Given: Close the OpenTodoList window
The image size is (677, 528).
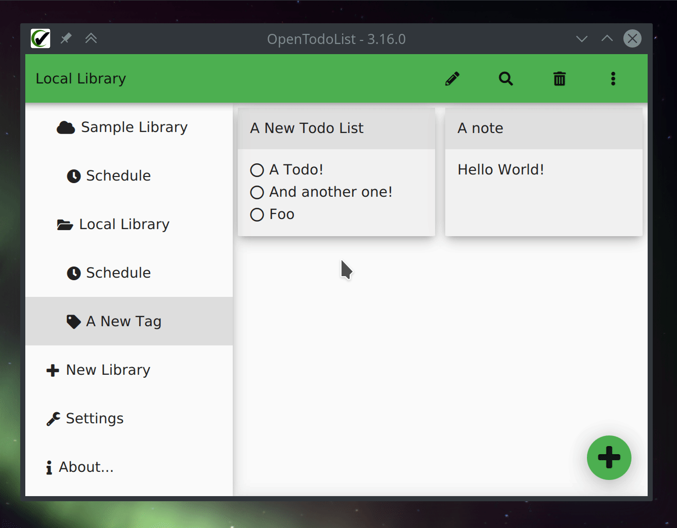Looking at the screenshot, I should [x=632, y=38].
